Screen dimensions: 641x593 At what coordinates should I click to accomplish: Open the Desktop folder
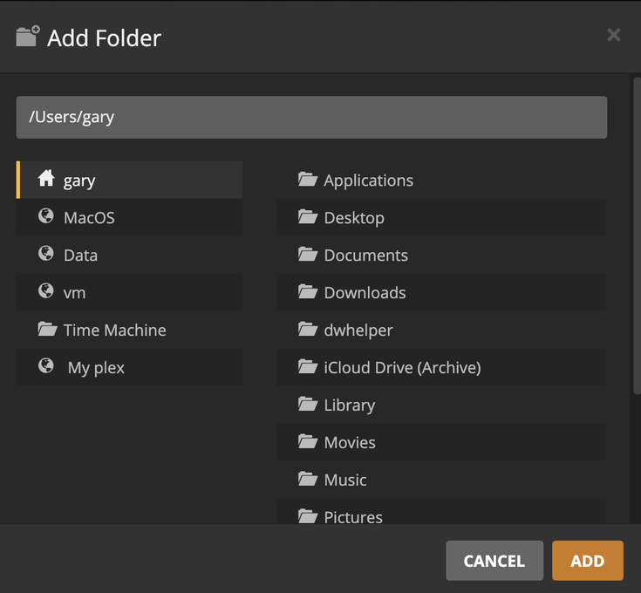[x=353, y=218]
